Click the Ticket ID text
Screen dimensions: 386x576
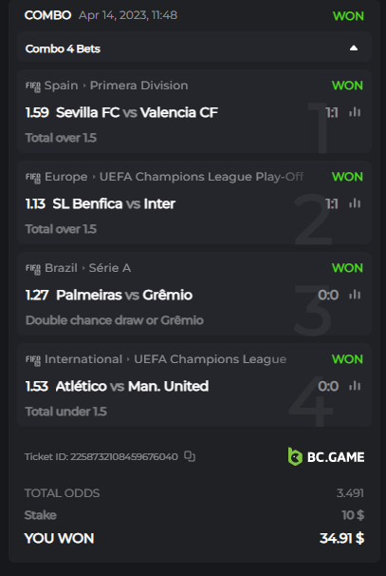[x=101, y=456]
